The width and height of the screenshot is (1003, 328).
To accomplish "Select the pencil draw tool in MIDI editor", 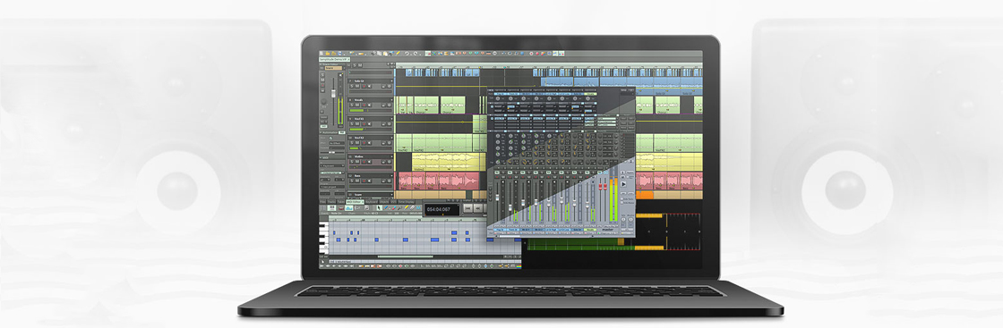I will click(x=386, y=207).
